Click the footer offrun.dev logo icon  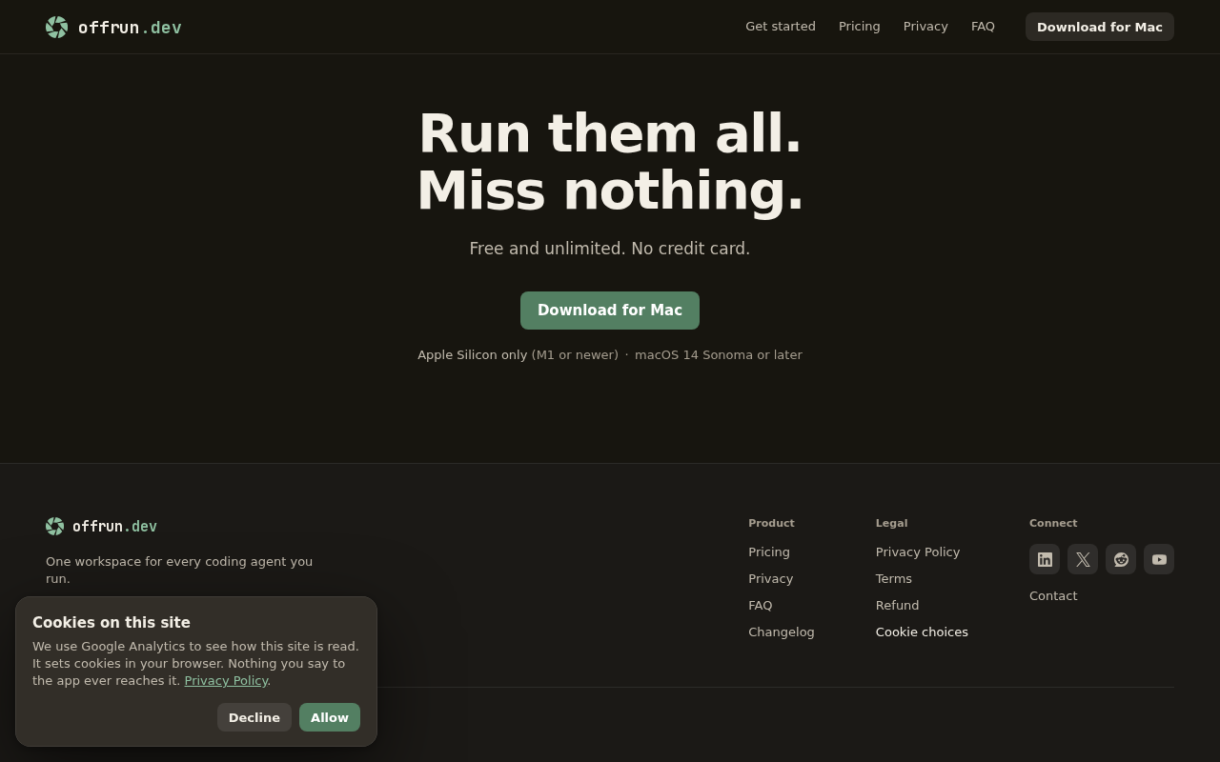[x=55, y=526]
